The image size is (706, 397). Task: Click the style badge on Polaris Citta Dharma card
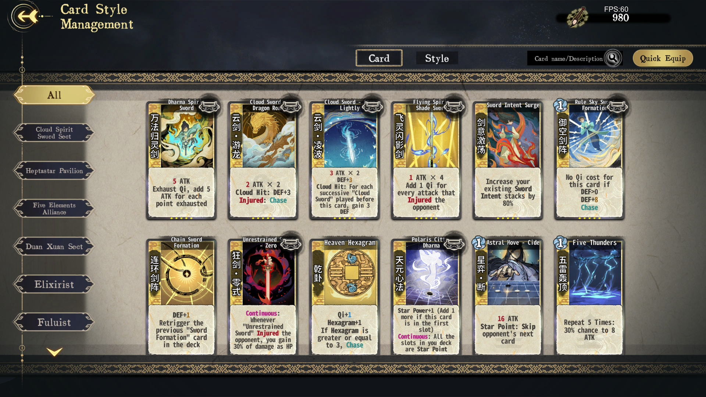454,244
